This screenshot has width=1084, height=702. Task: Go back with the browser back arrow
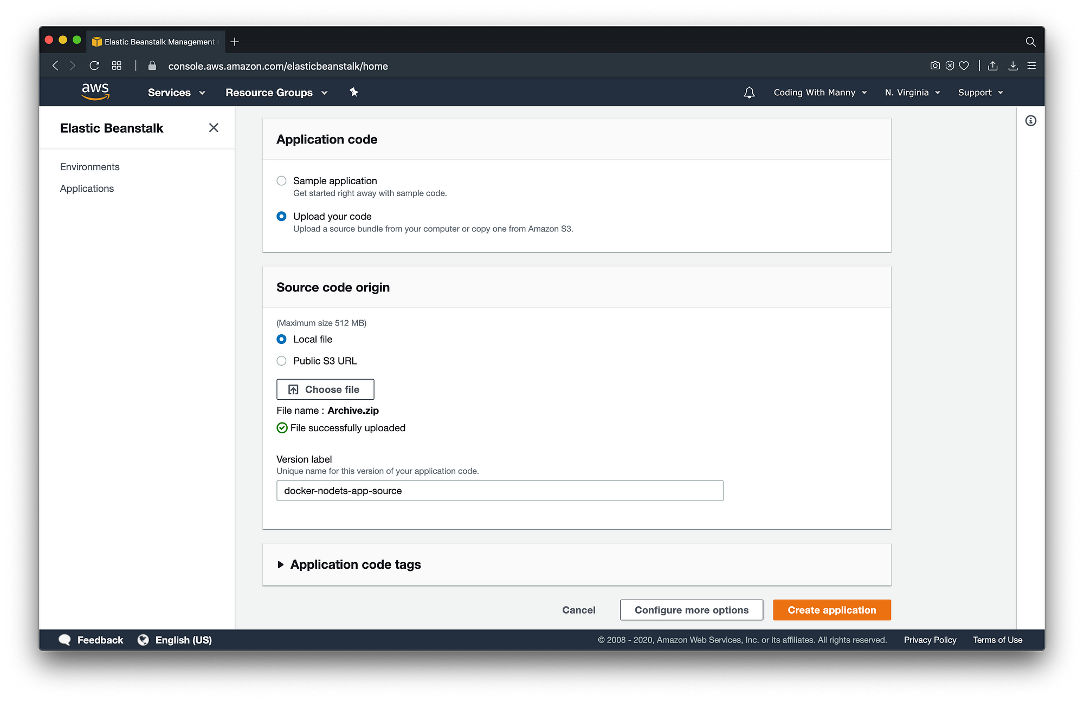coord(55,66)
